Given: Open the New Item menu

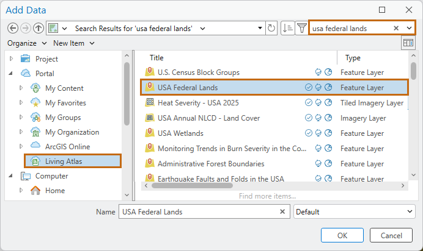Looking at the screenshot, I should (x=73, y=43).
